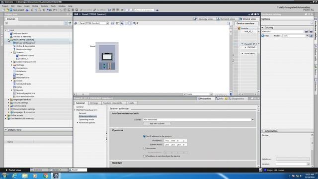Click the Print icon in main toolbar
318x179 pixels.
[27, 10]
